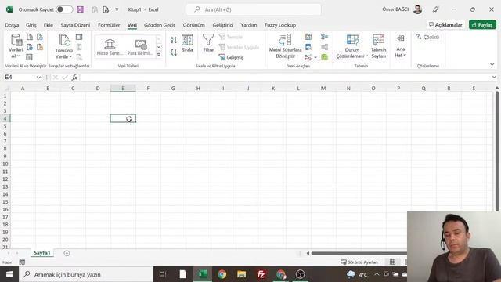501x282 pixels.
Task: Click the remove duplicates icon
Action: pos(308,47)
